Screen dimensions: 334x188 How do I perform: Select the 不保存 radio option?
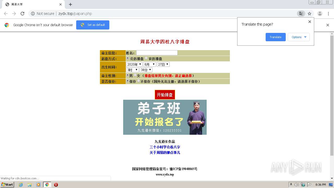click(139, 81)
